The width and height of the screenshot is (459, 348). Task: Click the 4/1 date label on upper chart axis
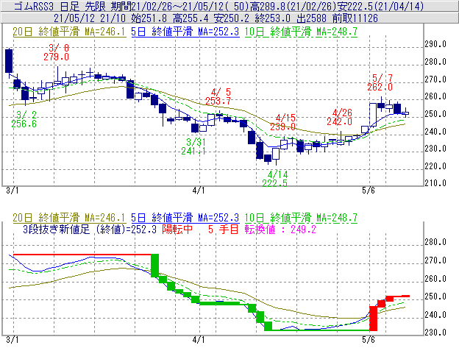[199, 191]
